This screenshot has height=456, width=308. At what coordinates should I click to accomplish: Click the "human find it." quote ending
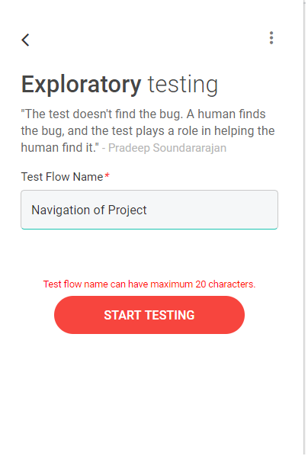pyautogui.click(x=60, y=148)
